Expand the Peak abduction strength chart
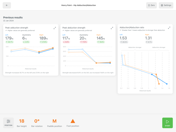The height and width of the screenshot is (132, 176). coord(112,28)
